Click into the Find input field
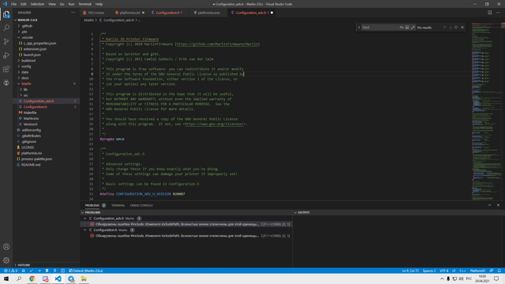The image size is (505, 284). click(380, 27)
